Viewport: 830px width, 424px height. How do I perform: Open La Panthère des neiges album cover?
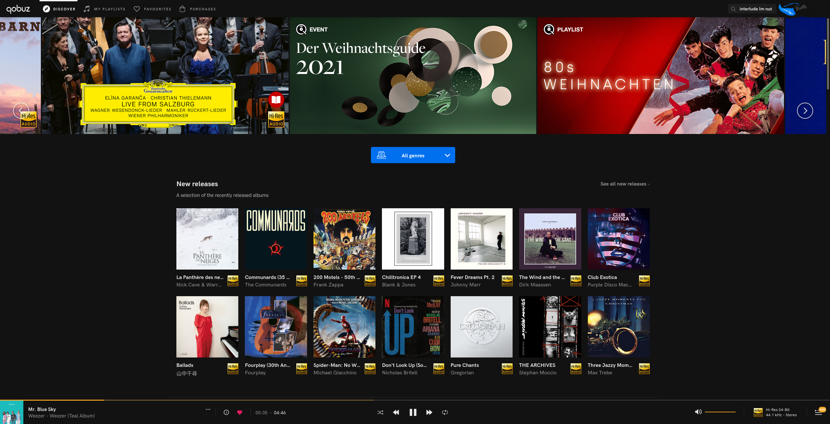207,239
